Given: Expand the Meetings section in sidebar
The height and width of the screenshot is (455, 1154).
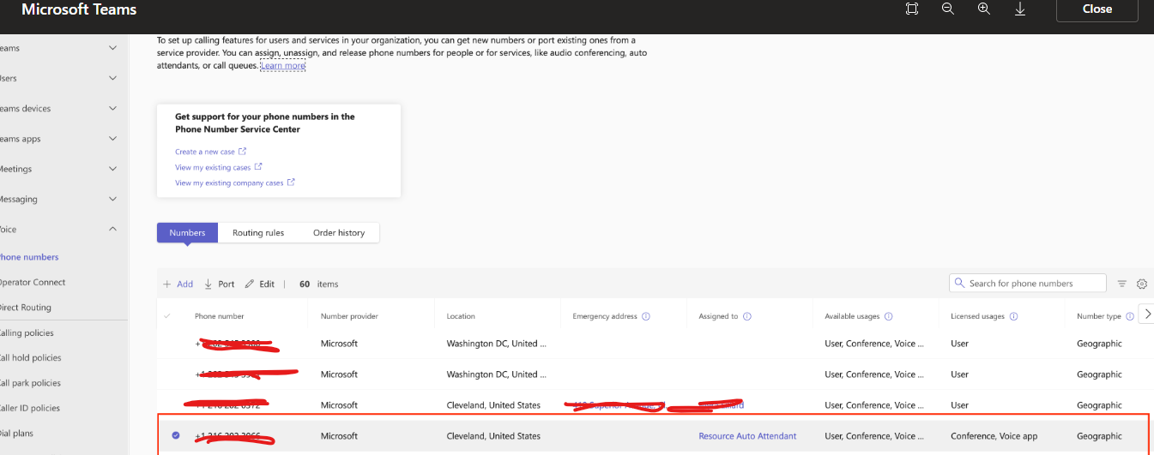Looking at the screenshot, I should click(x=112, y=169).
